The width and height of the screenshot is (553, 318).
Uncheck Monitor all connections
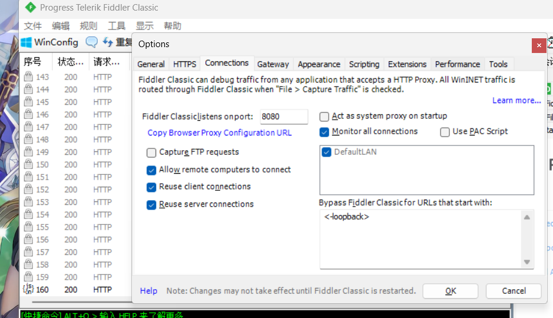324,132
